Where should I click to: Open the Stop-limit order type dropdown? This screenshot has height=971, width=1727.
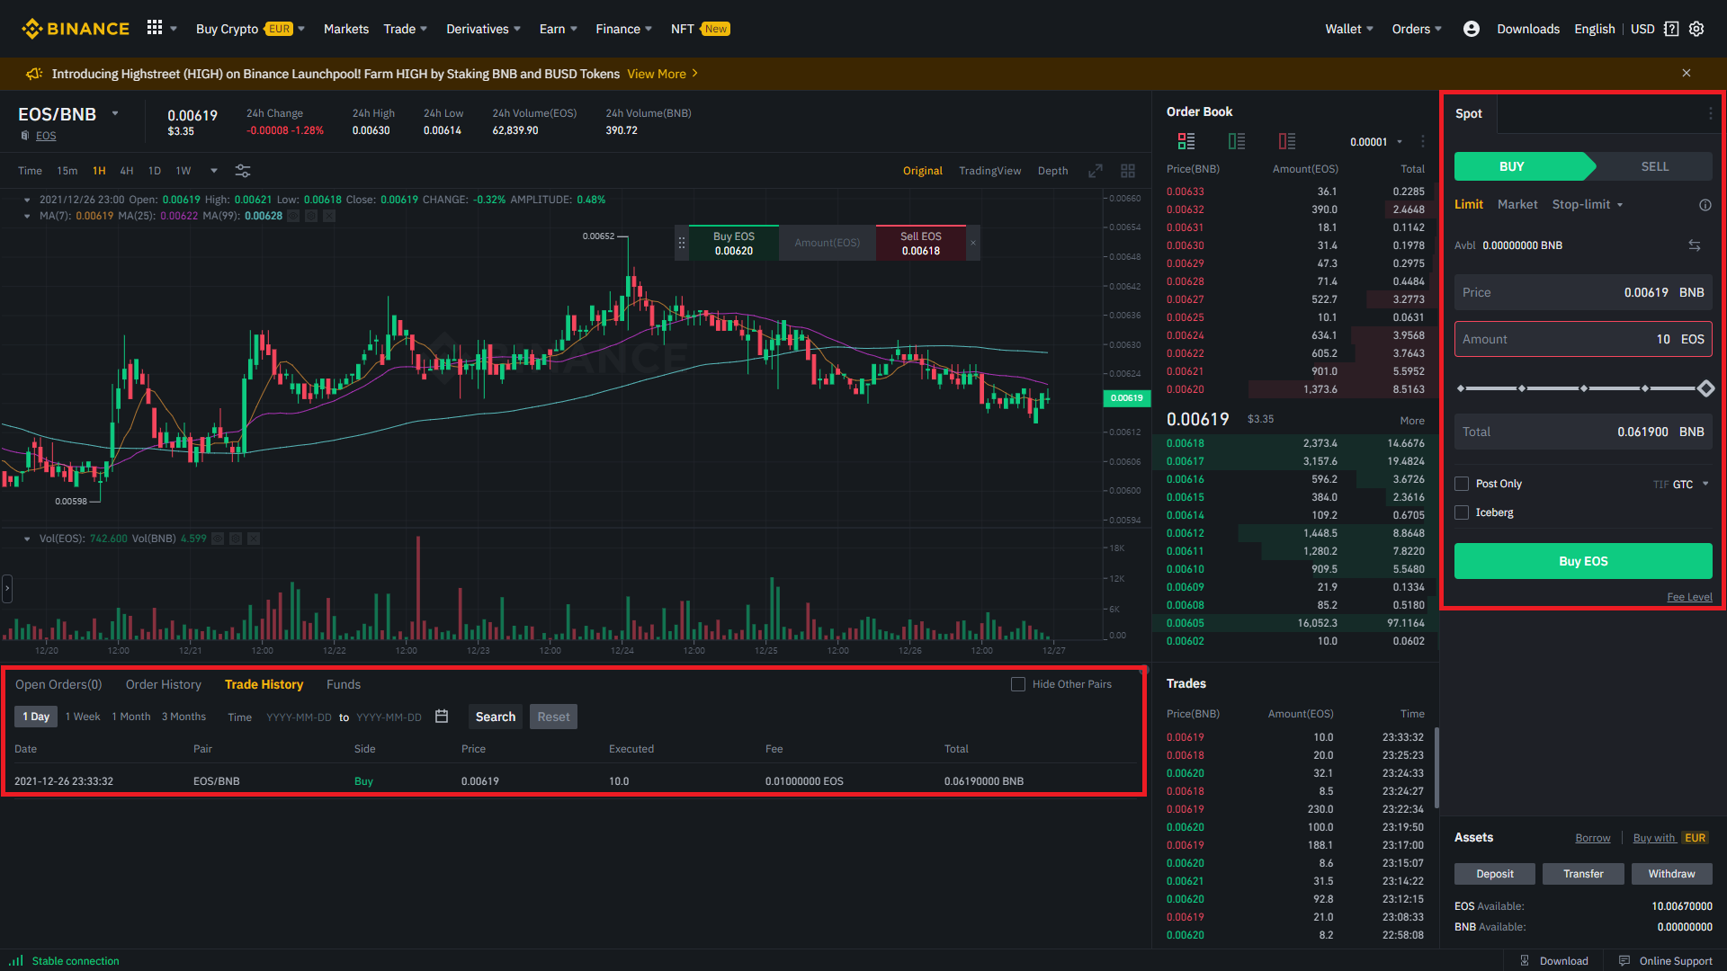[x=1588, y=205]
